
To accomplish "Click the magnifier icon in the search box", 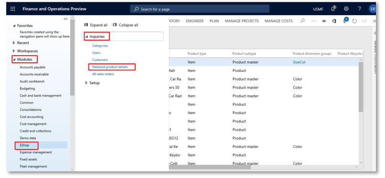I will click(x=136, y=9).
